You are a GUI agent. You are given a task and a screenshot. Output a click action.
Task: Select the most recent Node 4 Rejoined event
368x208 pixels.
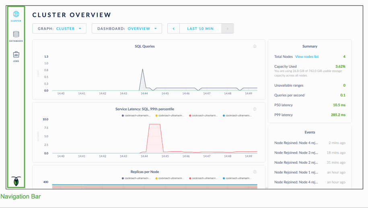(x=296, y=143)
